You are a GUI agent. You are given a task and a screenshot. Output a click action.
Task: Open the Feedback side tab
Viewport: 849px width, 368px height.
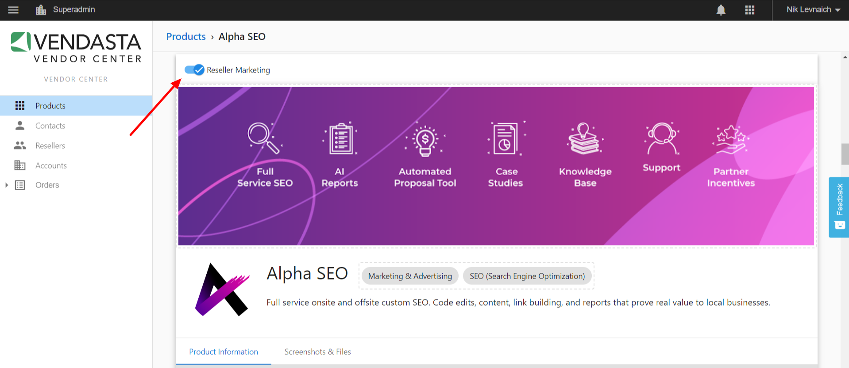(839, 207)
